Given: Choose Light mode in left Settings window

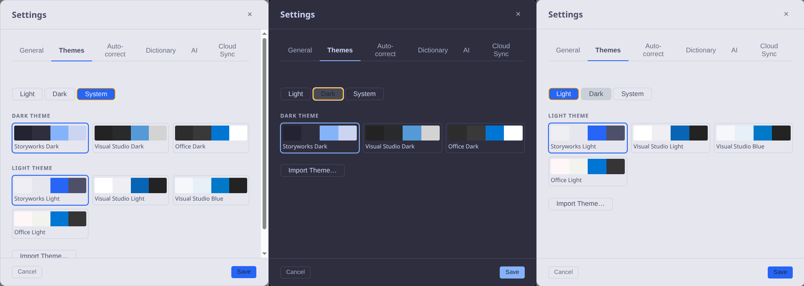Looking at the screenshot, I should pyautogui.click(x=27, y=94).
